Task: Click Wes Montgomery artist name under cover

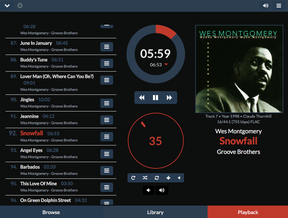Action: coord(238,131)
